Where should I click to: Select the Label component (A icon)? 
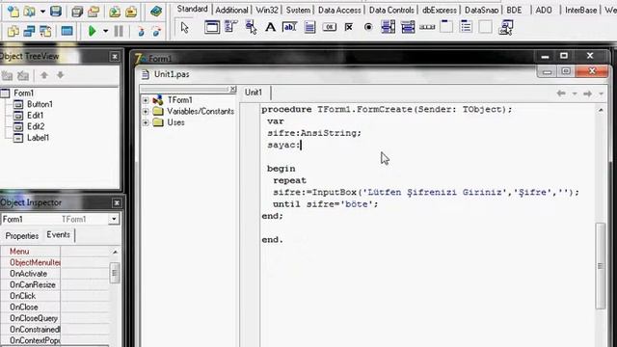coord(270,27)
